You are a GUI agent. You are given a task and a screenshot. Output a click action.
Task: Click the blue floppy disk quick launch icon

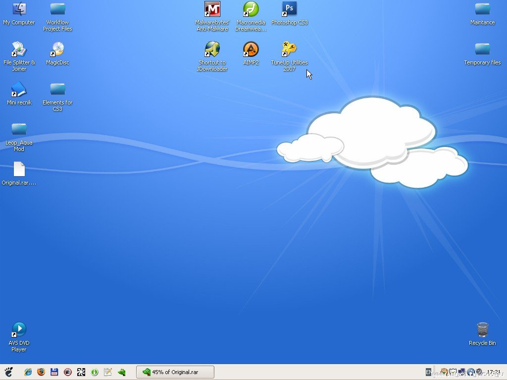[54, 372]
